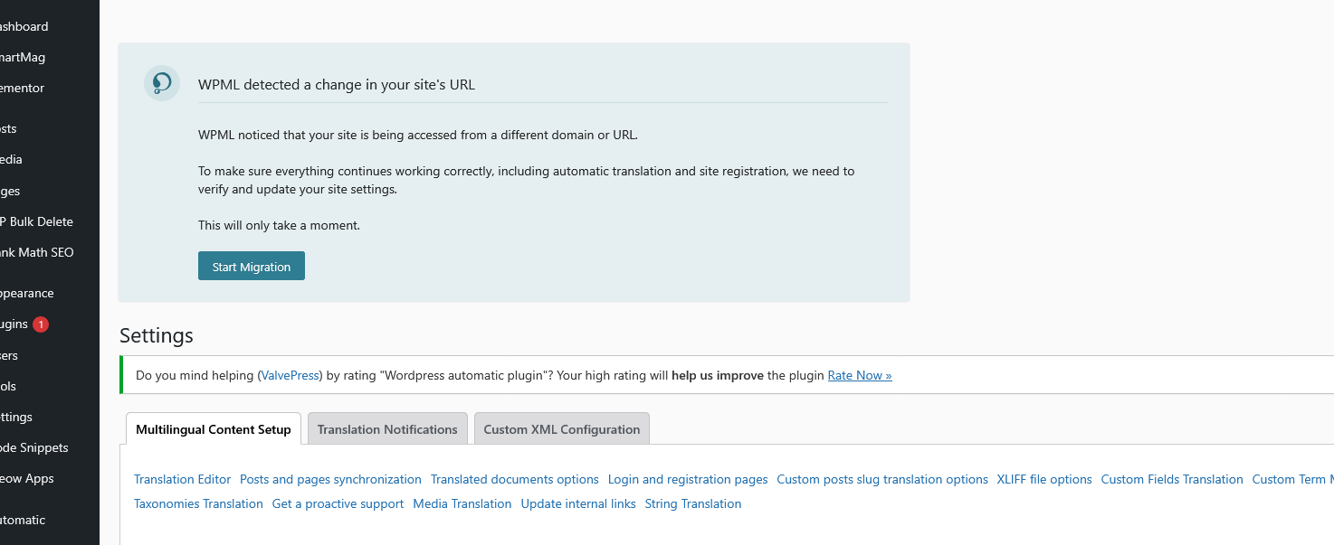This screenshot has width=1334, height=545.
Task: Open the Elementor sidebar menu
Action: 23,88
